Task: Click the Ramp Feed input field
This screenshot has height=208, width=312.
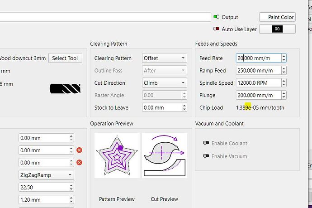Action: coord(258,71)
